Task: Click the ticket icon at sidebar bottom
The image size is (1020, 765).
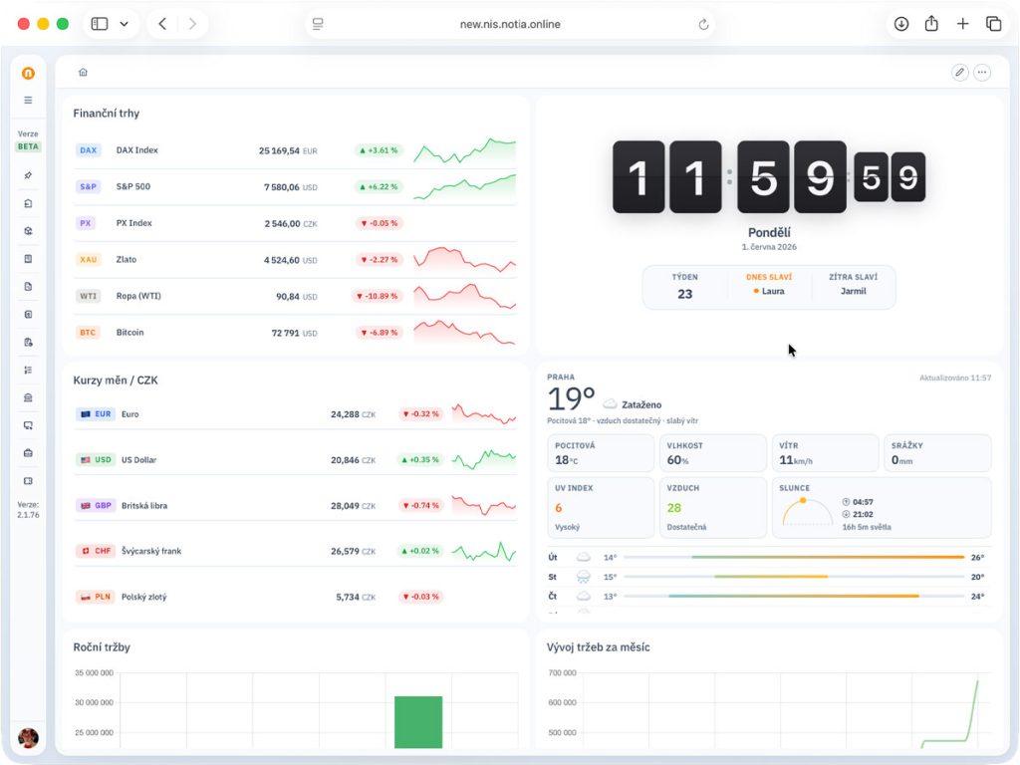Action: [28, 481]
